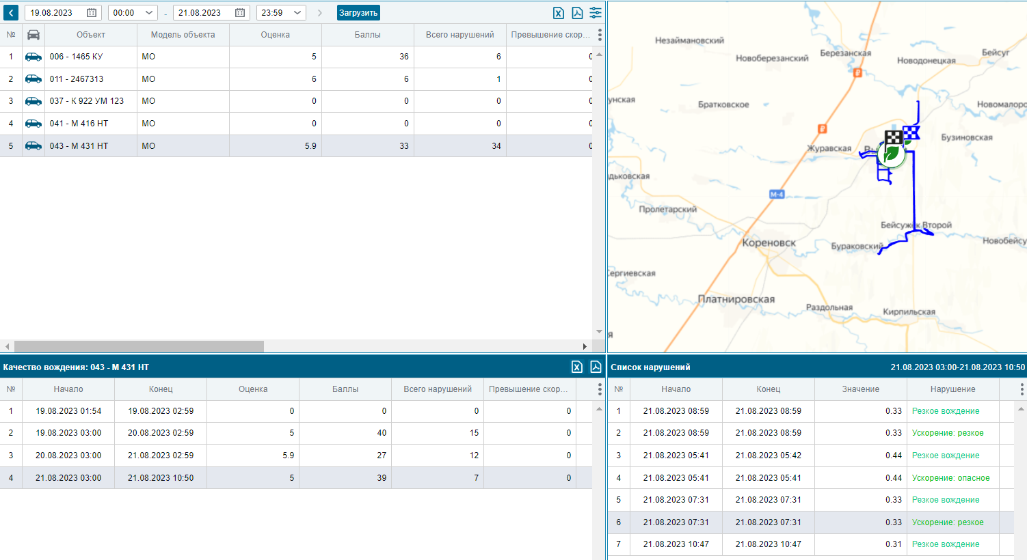
Task: Open report settings sliders icon
Action: click(x=596, y=13)
